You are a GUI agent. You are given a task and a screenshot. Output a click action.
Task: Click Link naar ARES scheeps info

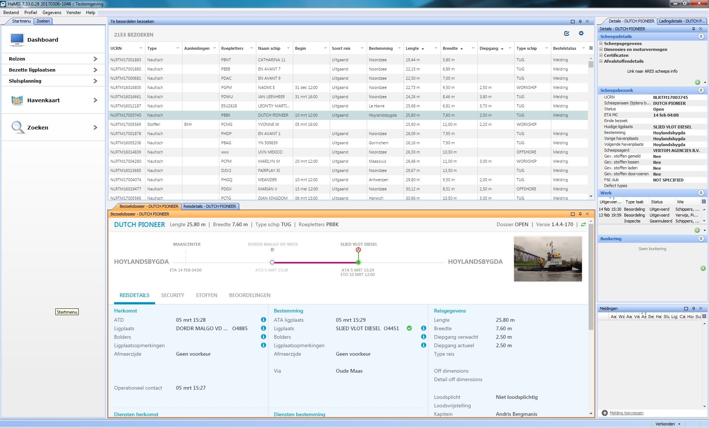(x=652, y=72)
